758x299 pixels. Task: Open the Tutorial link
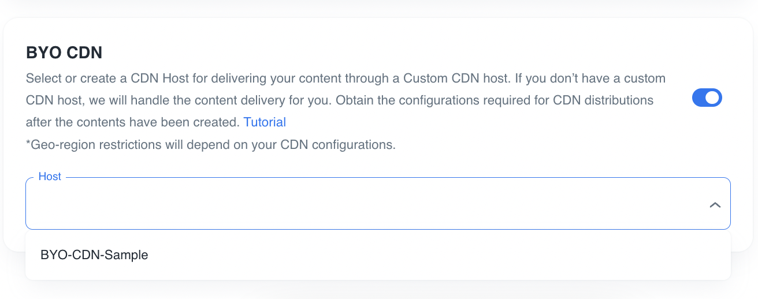(x=265, y=122)
